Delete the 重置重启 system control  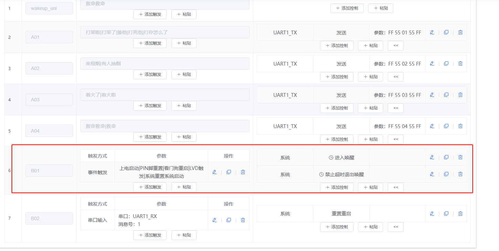(460, 213)
